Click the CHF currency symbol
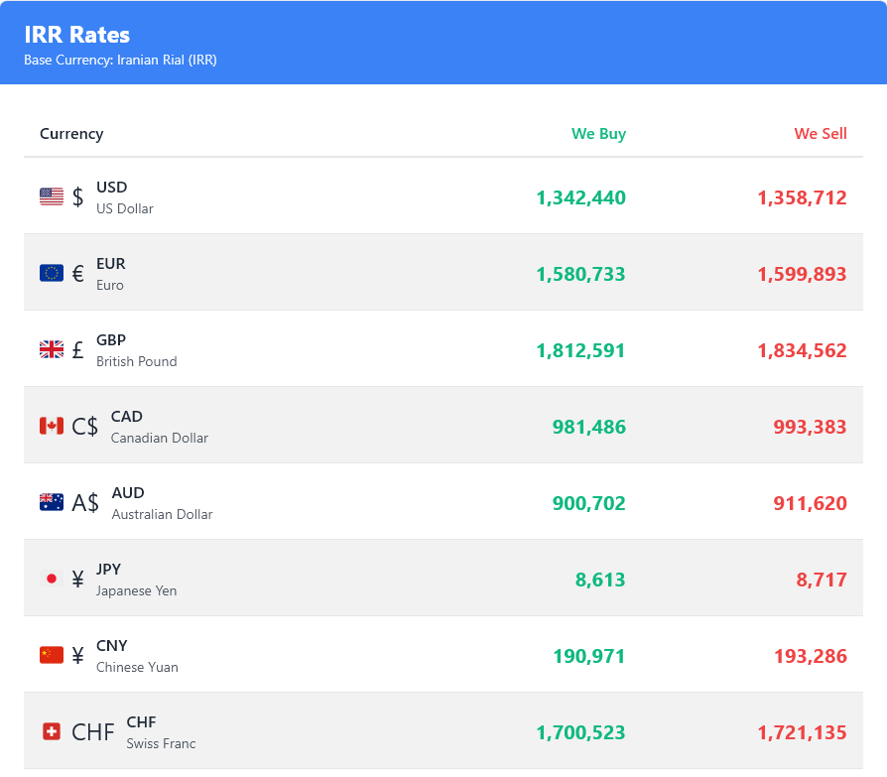Image resolution: width=887 pixels, height=777 pixels. point(92,731)
